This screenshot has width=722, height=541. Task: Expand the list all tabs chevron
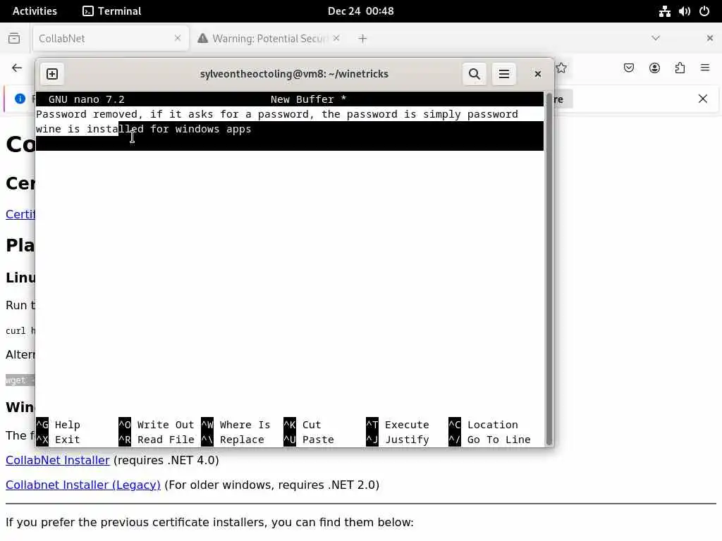coord(656,38)
